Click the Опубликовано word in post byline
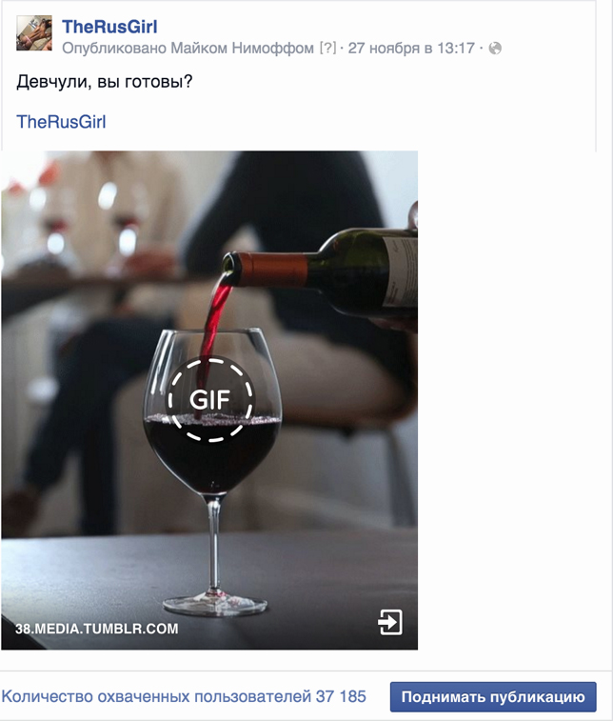Viewport: 613px width, 721px height. pos(114,49)
